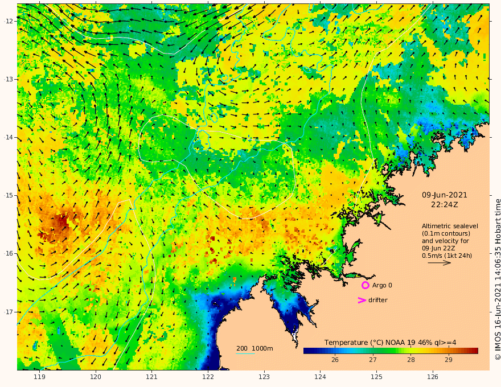Click the 22:24Z time label
This screenshot has height=387, width=501.
pyautogui.click(x=445, y=205)
